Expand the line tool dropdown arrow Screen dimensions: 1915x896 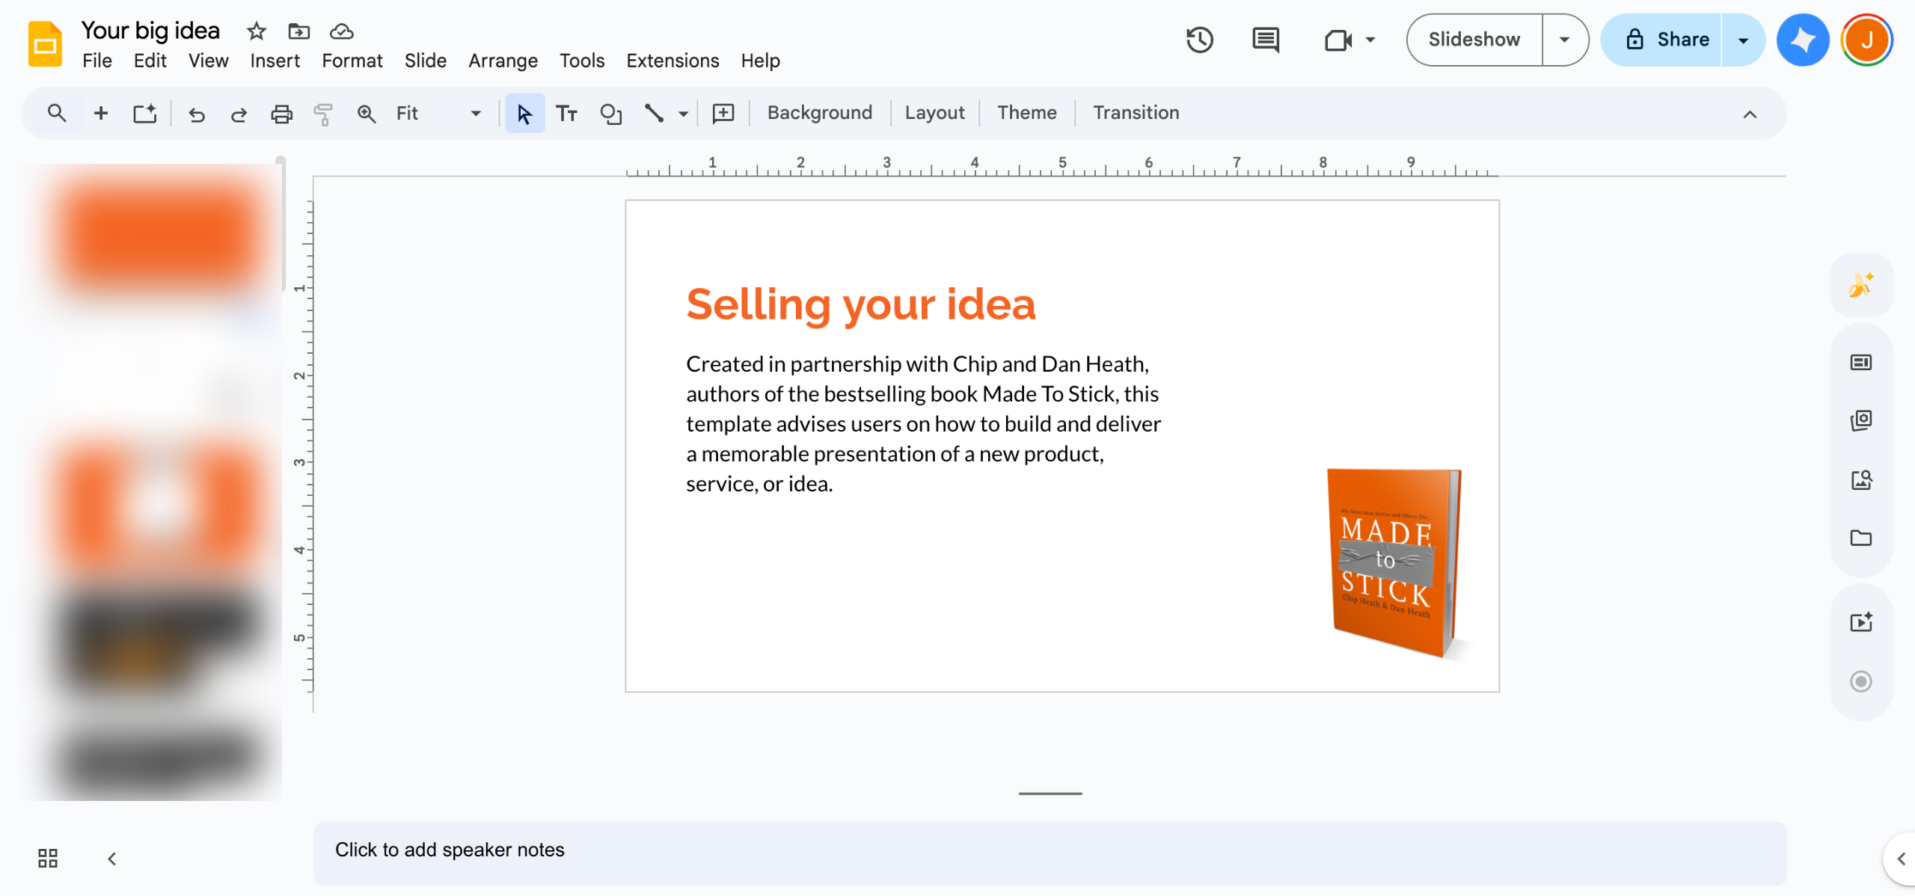click(x=683, y=114)
